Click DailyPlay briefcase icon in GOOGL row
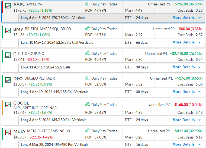206x148 pixels. click(x=88, y=105)
